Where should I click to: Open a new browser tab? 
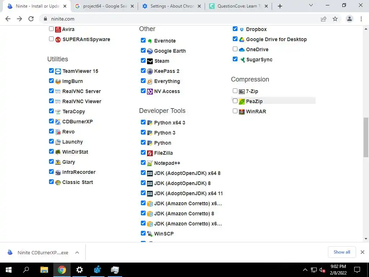[x=280, y=6]
